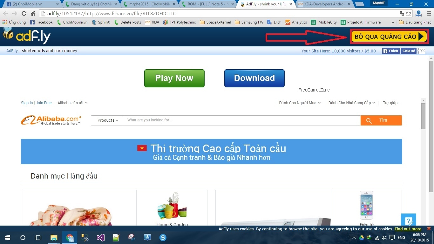Open the Products search category dropdown
Image resolution: width=434 pixels, height=244 pixels.
click(108, 120)
